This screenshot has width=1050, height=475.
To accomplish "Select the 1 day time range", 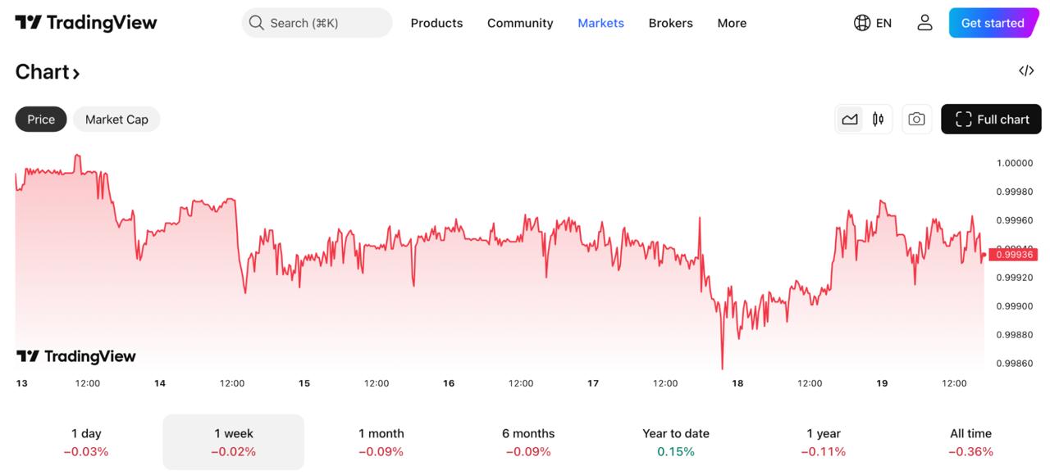I will pyautogui.click(x=86, y=442).
